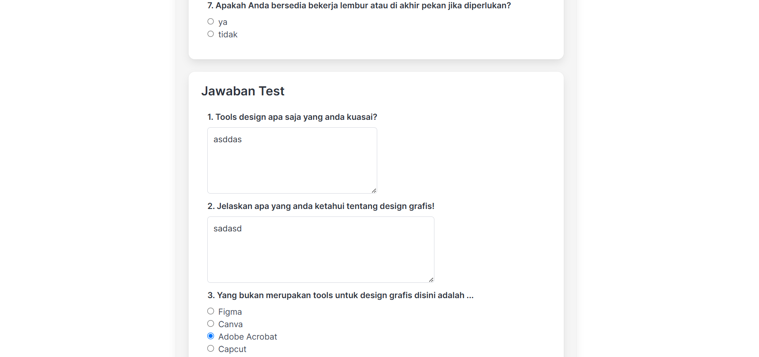Click resize handle of the "sadasd" textarea
The height and width of the screenshot is (357, 759).
pyautogui.click(x=431, y=280)
